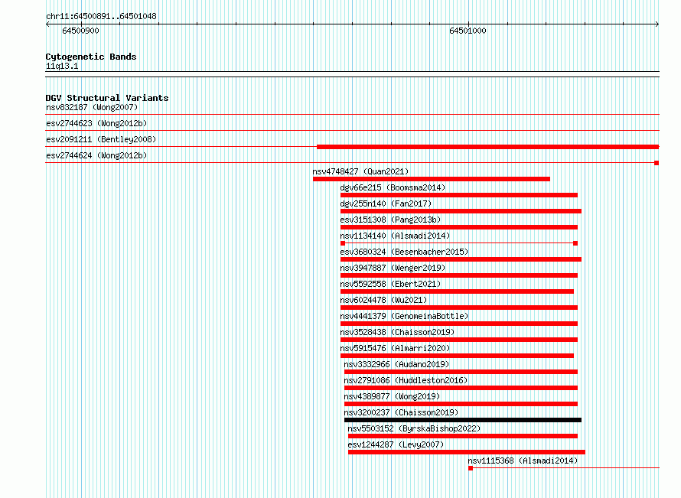Click the red bar of dgv66e215 Boomsma2014
Image resolution: width=681 pixels, height=498 pixels.
point(459,195)
